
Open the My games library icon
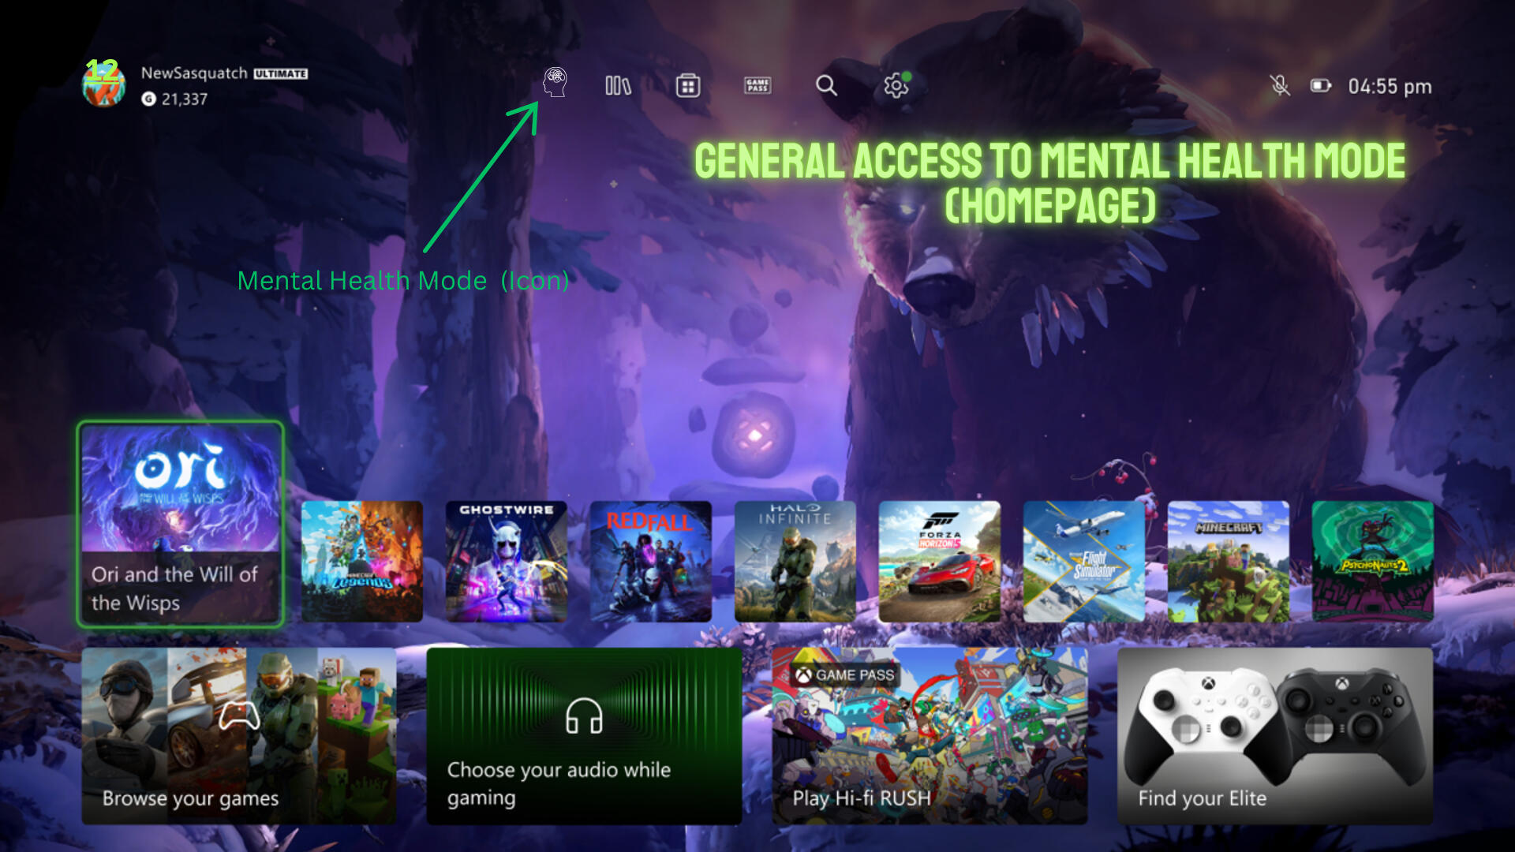point(618,85)
